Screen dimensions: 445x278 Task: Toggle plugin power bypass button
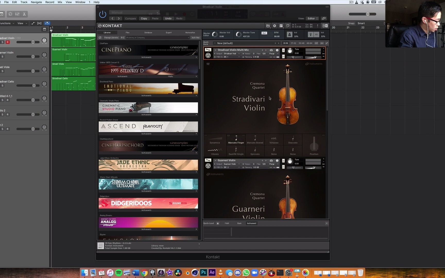coord(102,14)
